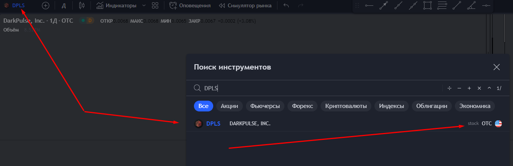Screen dimensions: 513x166
Task: Click the DarkPulse logo in the result row
Action: [199, 124]
